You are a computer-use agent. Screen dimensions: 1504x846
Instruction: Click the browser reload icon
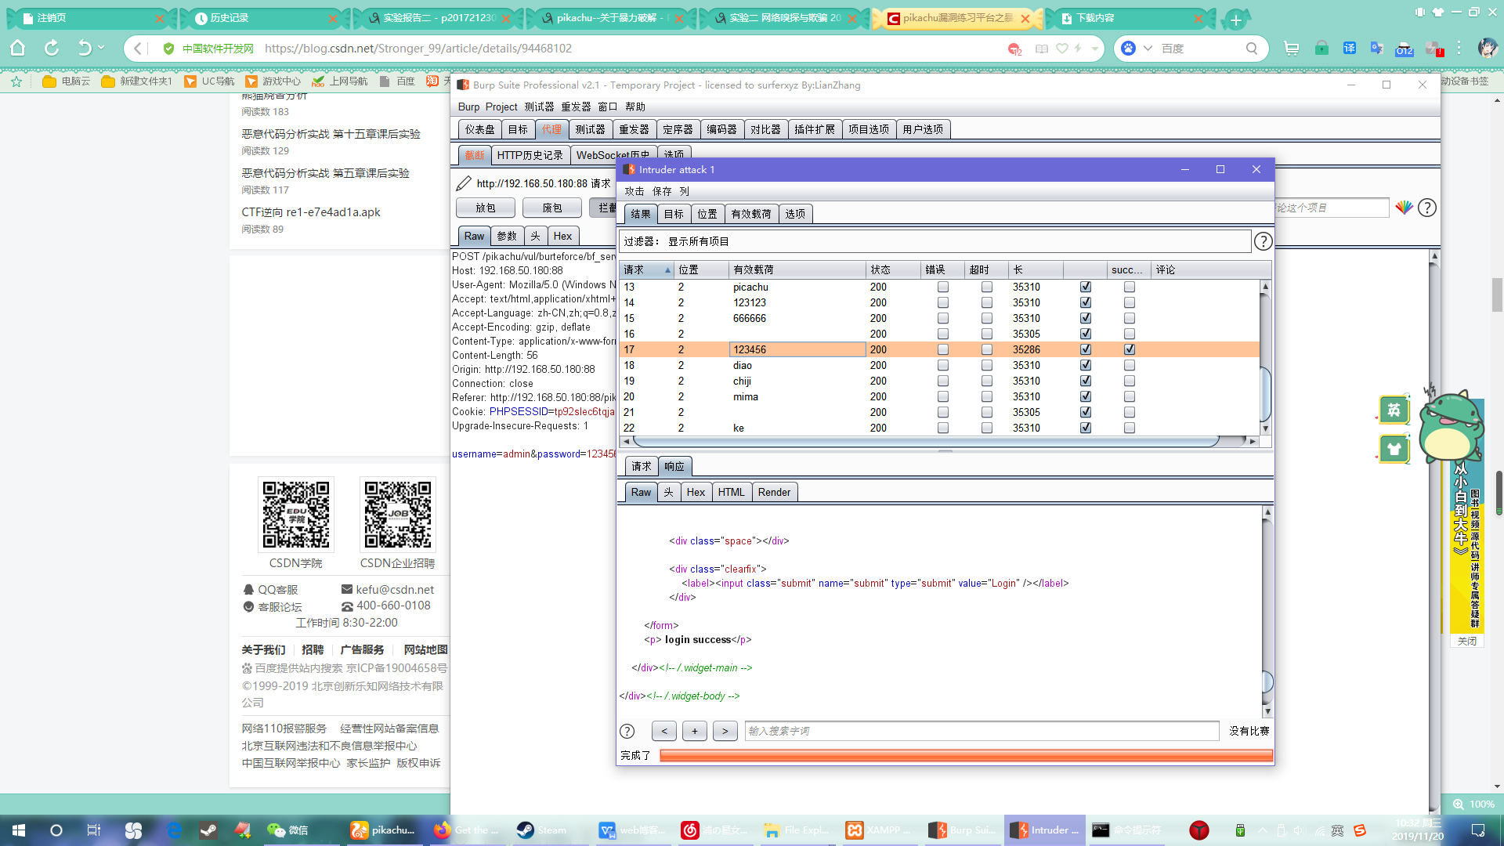[x=52, y=49]
